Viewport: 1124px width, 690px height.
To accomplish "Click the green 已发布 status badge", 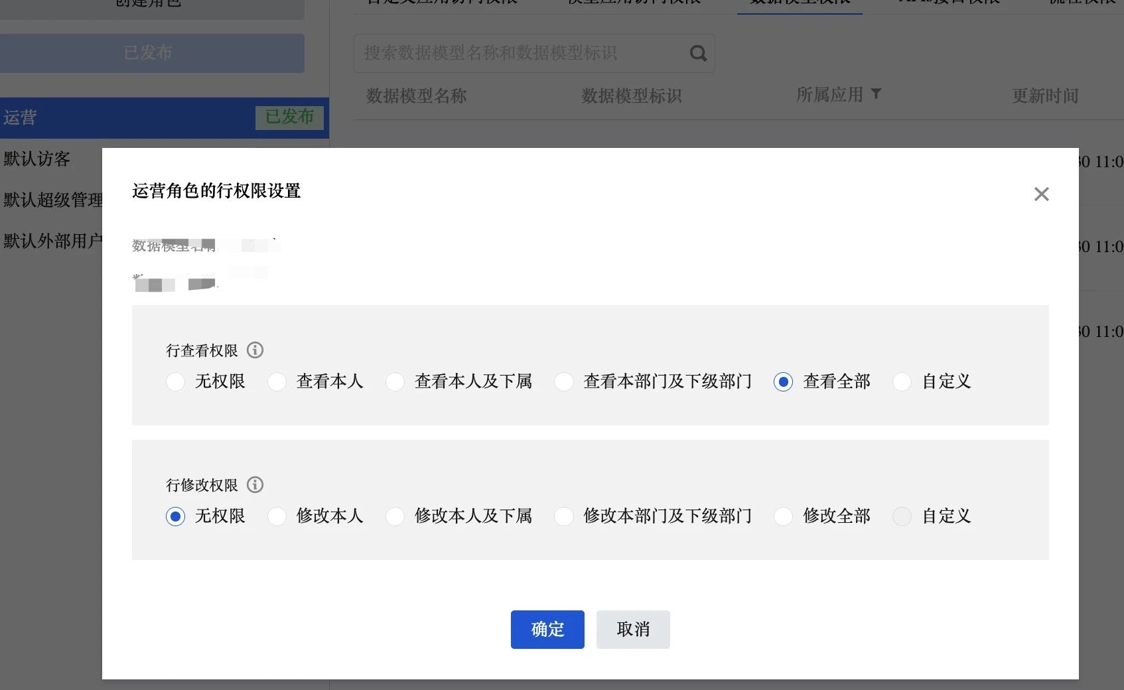I will 289,117.
